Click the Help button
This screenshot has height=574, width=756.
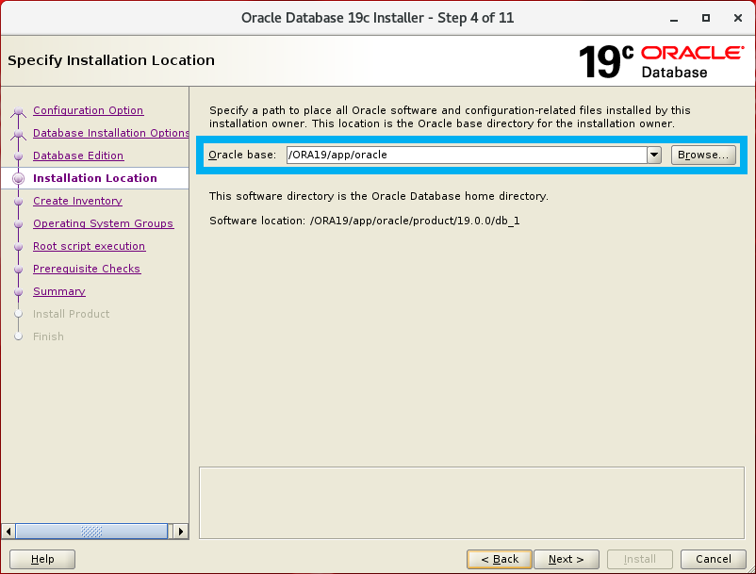[42, 559]
